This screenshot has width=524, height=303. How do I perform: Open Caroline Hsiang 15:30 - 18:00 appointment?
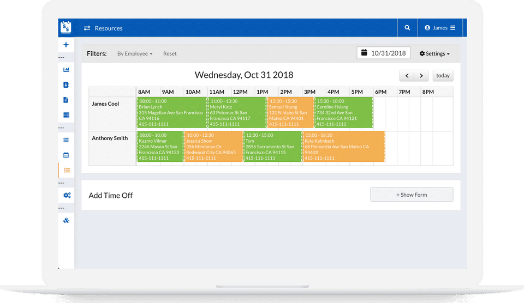click(343, 112)
